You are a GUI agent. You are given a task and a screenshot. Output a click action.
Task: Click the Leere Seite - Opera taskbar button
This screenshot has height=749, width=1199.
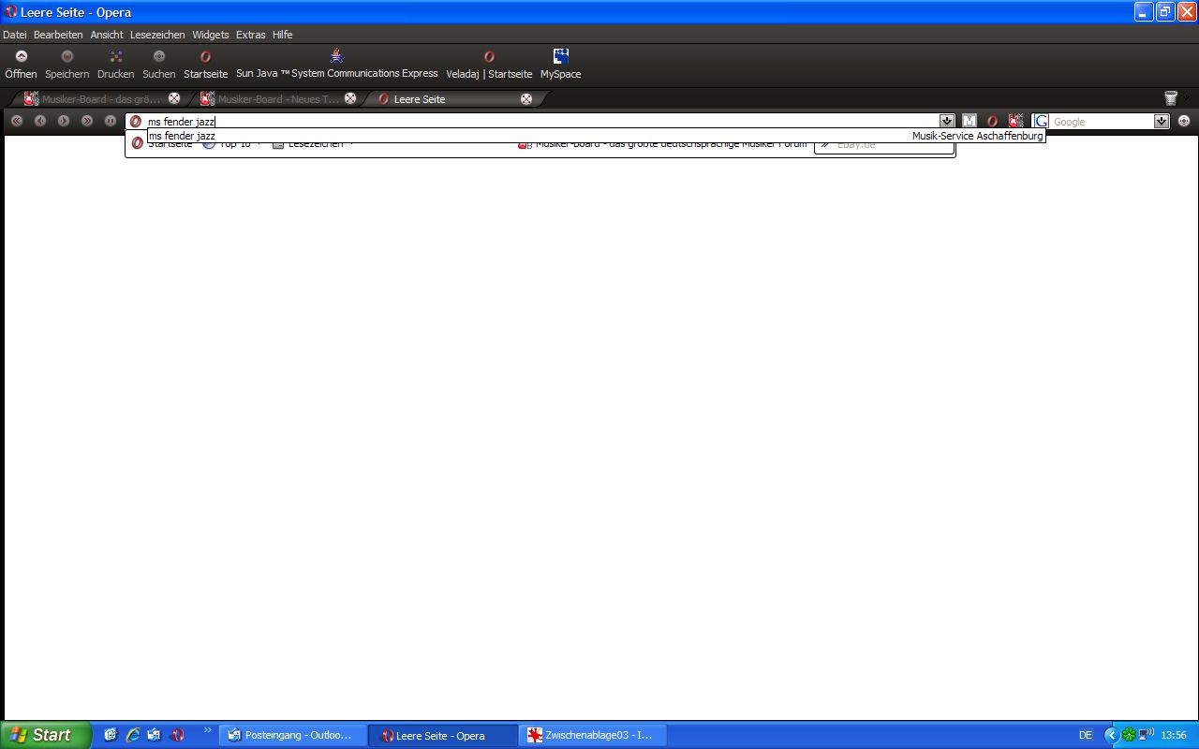point(443,735)
